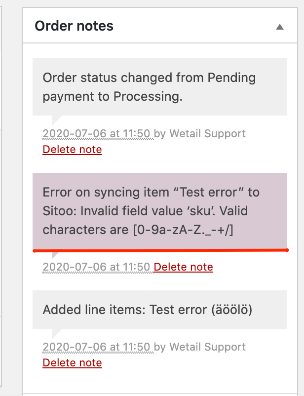Click Wetail Support author on status note
This screenshot has width=304, height=396.
click(207, 133)
